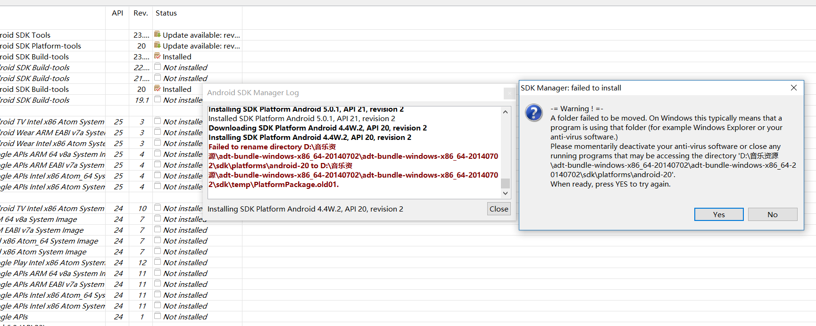Screen dimensions: 816x326
Task: Select the Google Play Intel x86 Atom System row
Action: tap(52, 262)
